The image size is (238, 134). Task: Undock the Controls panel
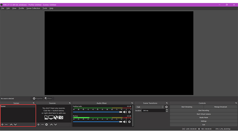point(236,103)
